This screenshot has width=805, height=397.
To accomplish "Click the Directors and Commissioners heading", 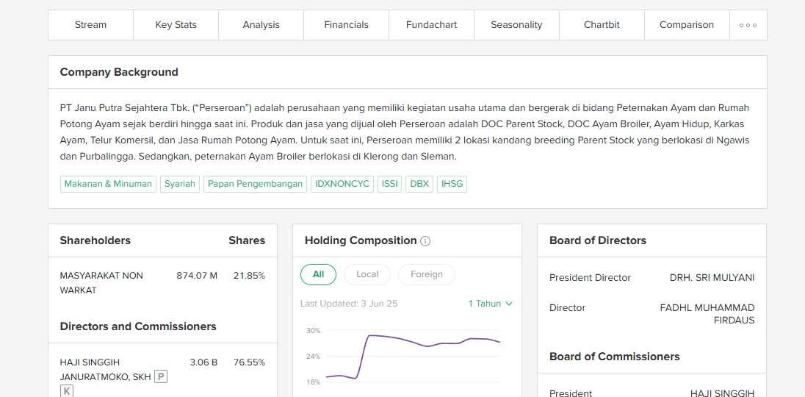I will point(138,326).
